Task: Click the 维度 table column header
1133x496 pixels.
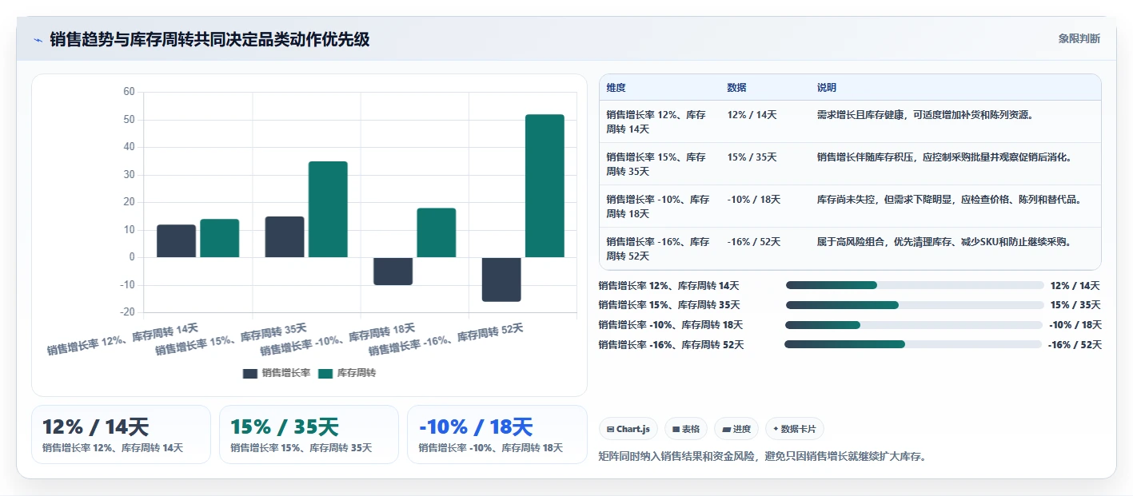Action: (x=616, y=88)
